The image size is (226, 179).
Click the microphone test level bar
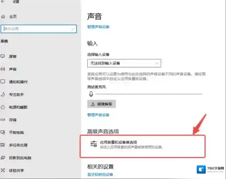pos(149,94)
